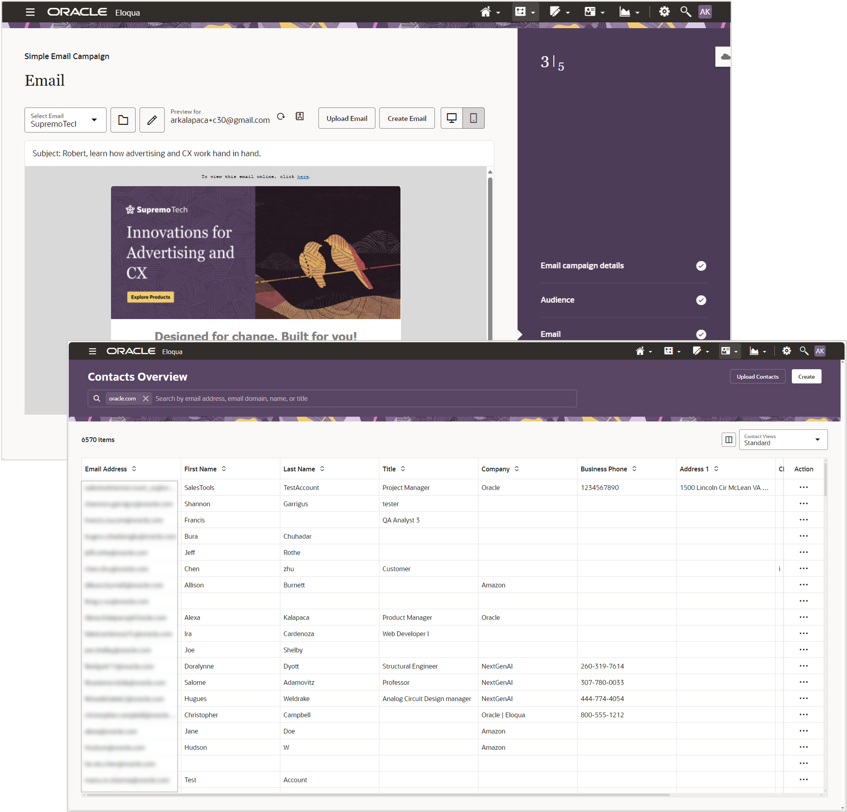Click the cloud icon on purple panel

tap(725, 57)
